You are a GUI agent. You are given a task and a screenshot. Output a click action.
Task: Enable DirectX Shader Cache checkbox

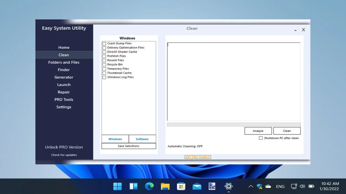104,52
